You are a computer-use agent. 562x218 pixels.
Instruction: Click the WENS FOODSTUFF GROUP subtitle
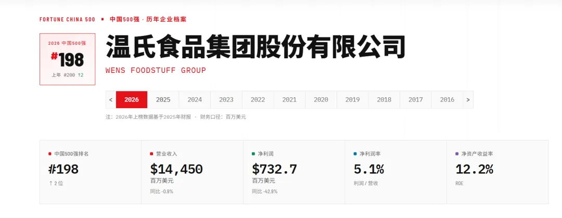click(156, 70)
